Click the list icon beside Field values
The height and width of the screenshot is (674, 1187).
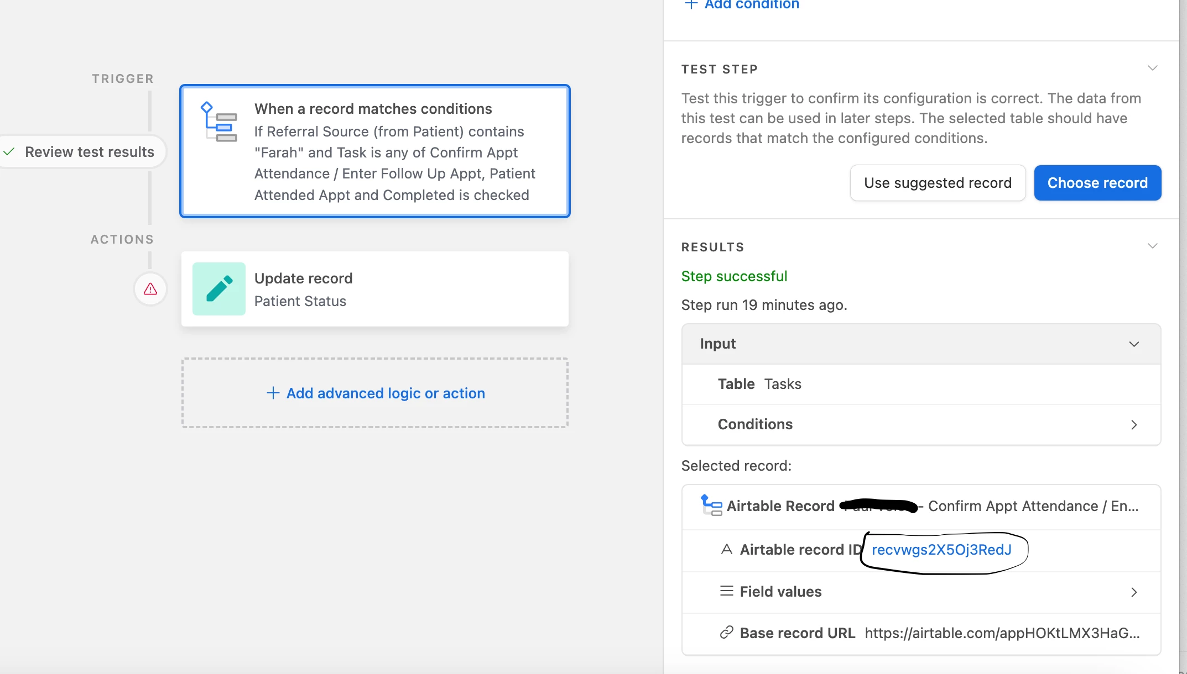click(726, 591)
